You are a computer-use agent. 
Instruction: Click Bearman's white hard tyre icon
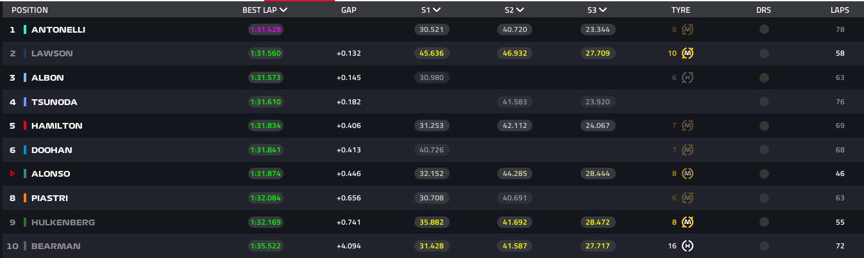click(x=688, y=246)
